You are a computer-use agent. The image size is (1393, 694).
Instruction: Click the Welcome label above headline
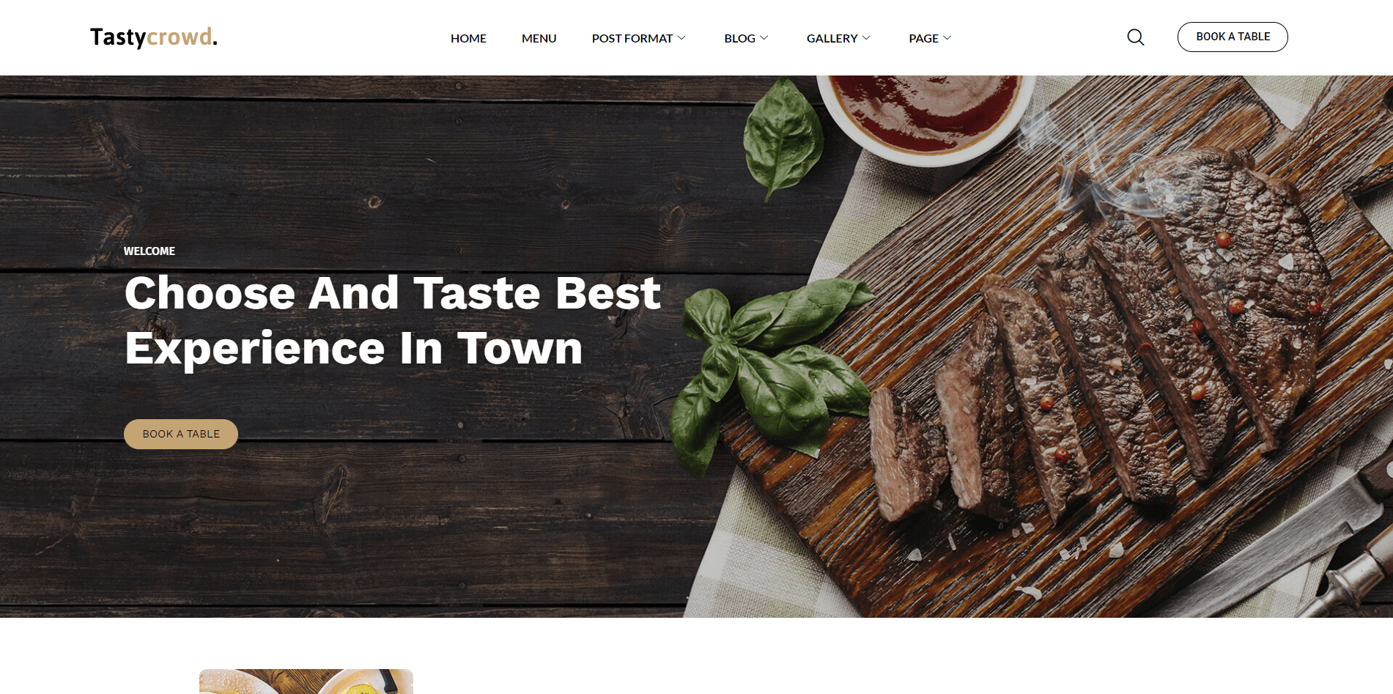tap(149, 251)
